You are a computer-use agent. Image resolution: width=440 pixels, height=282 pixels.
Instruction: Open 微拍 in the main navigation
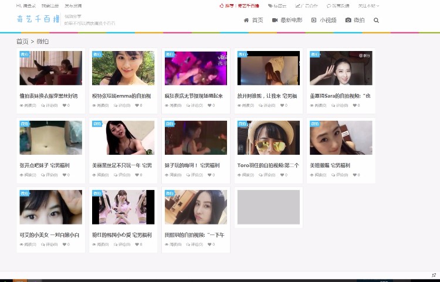355,20
